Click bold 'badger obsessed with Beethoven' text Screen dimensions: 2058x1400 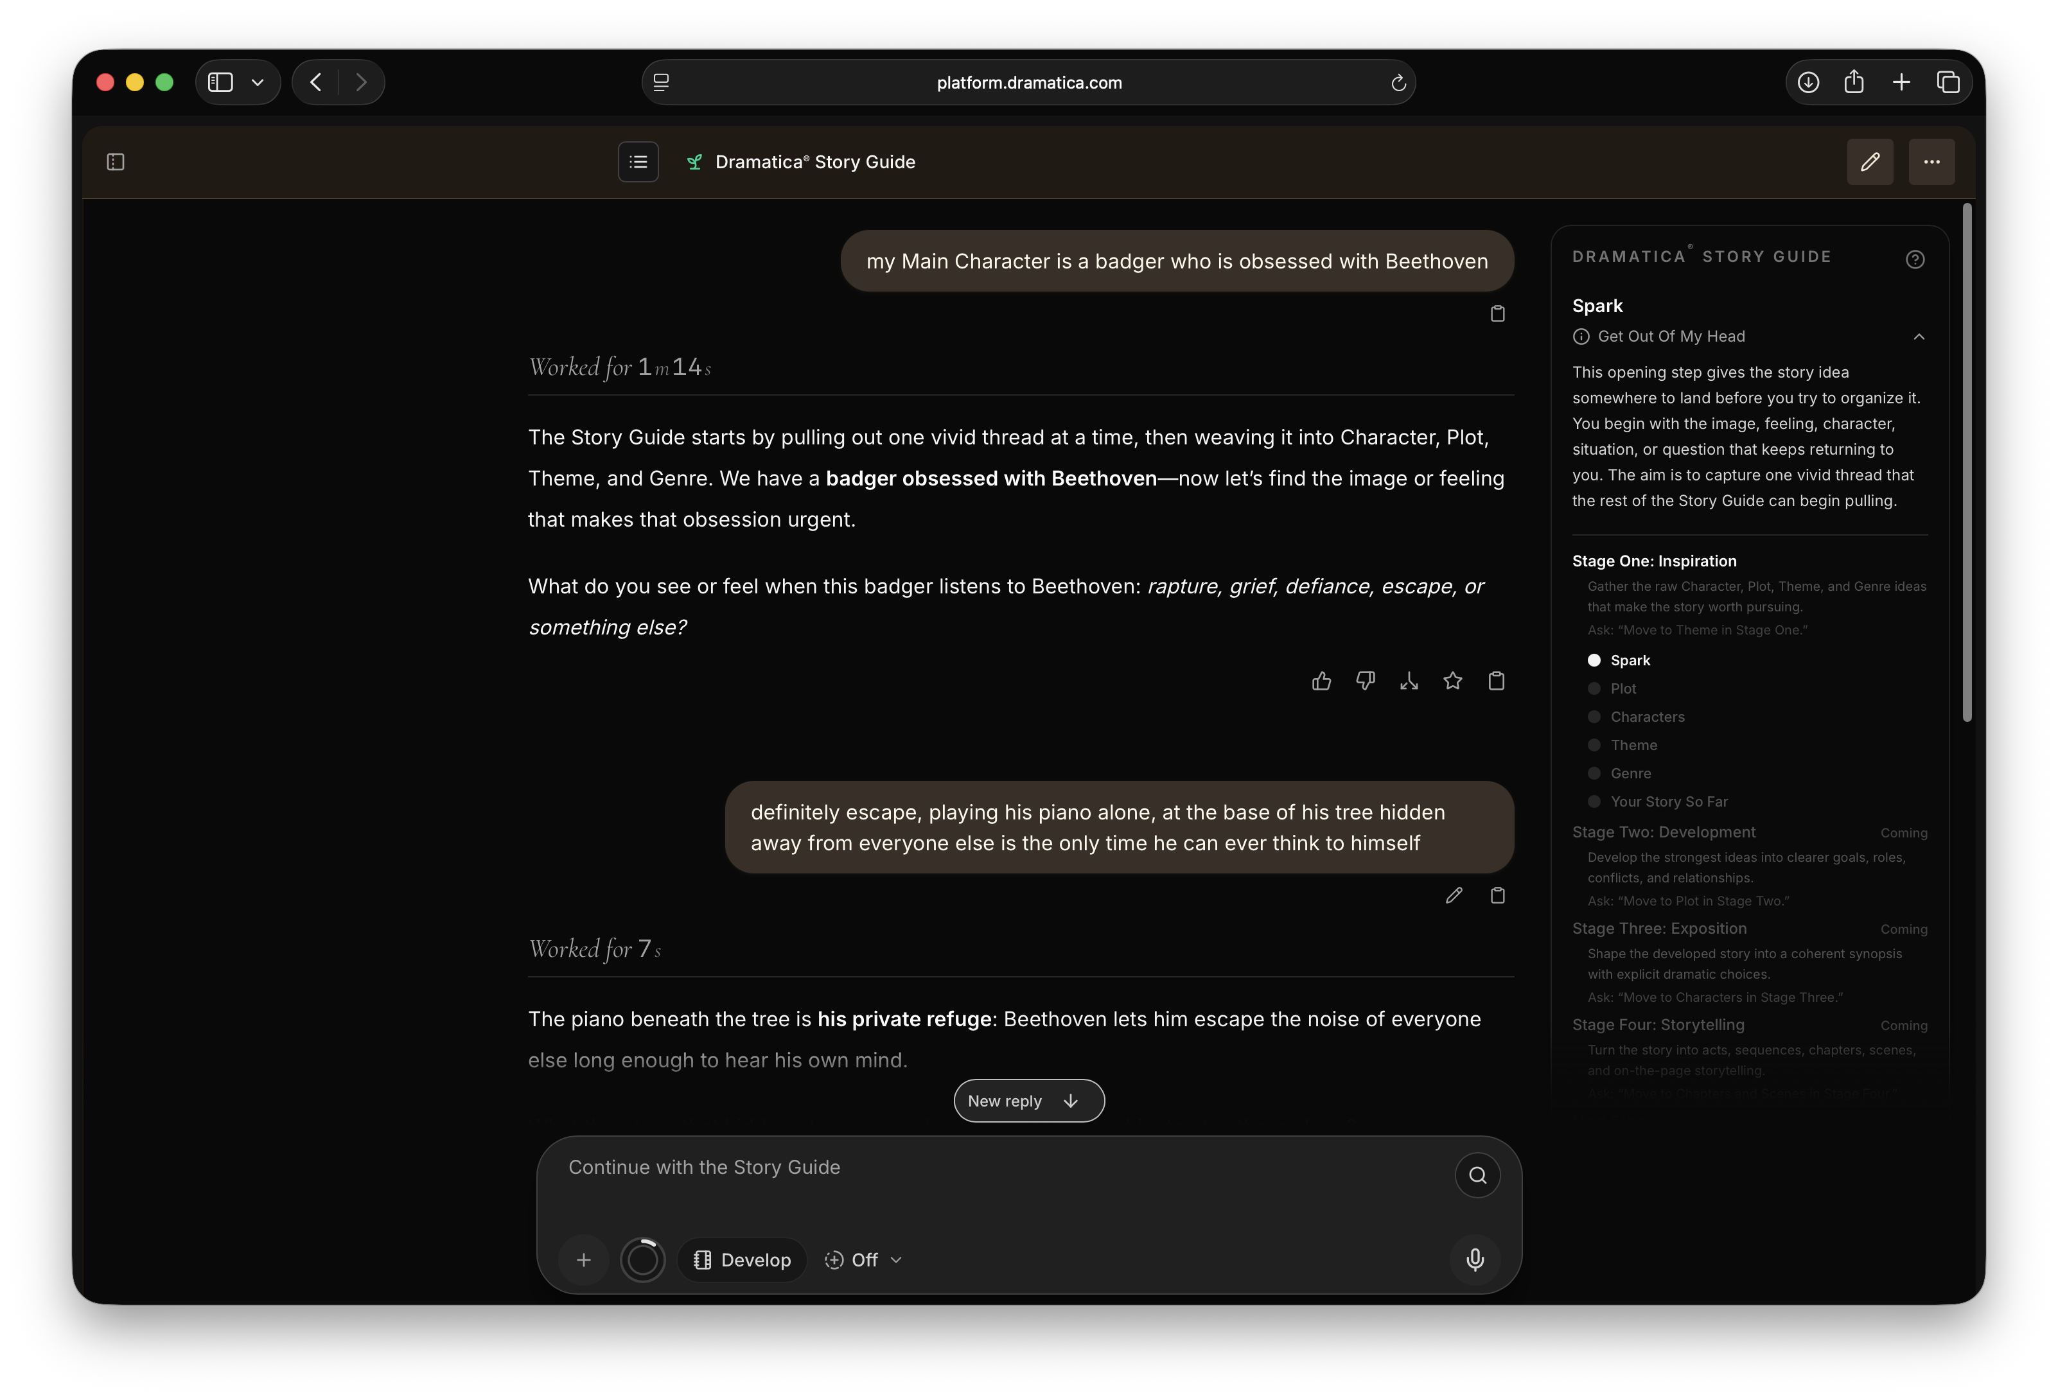(991, 479)
